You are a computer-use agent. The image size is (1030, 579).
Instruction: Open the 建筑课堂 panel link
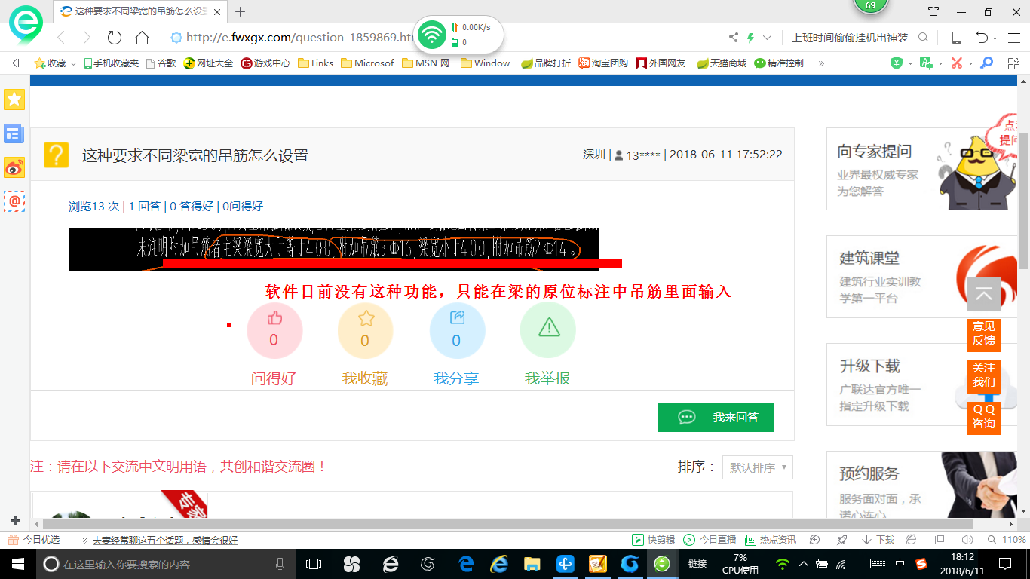tap(869, 259)
